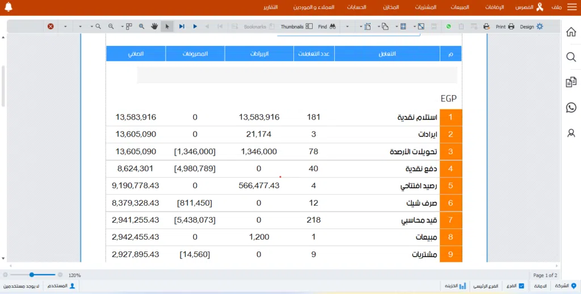This screenshot has width=581, height=294.
Task: Click الشركة in the status bar
Action: tap(562, 286)
